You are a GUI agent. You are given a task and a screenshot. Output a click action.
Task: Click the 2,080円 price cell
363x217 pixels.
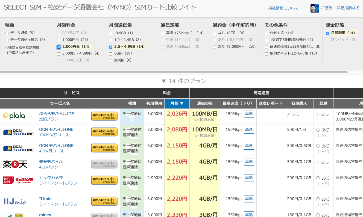coord(177,133)
